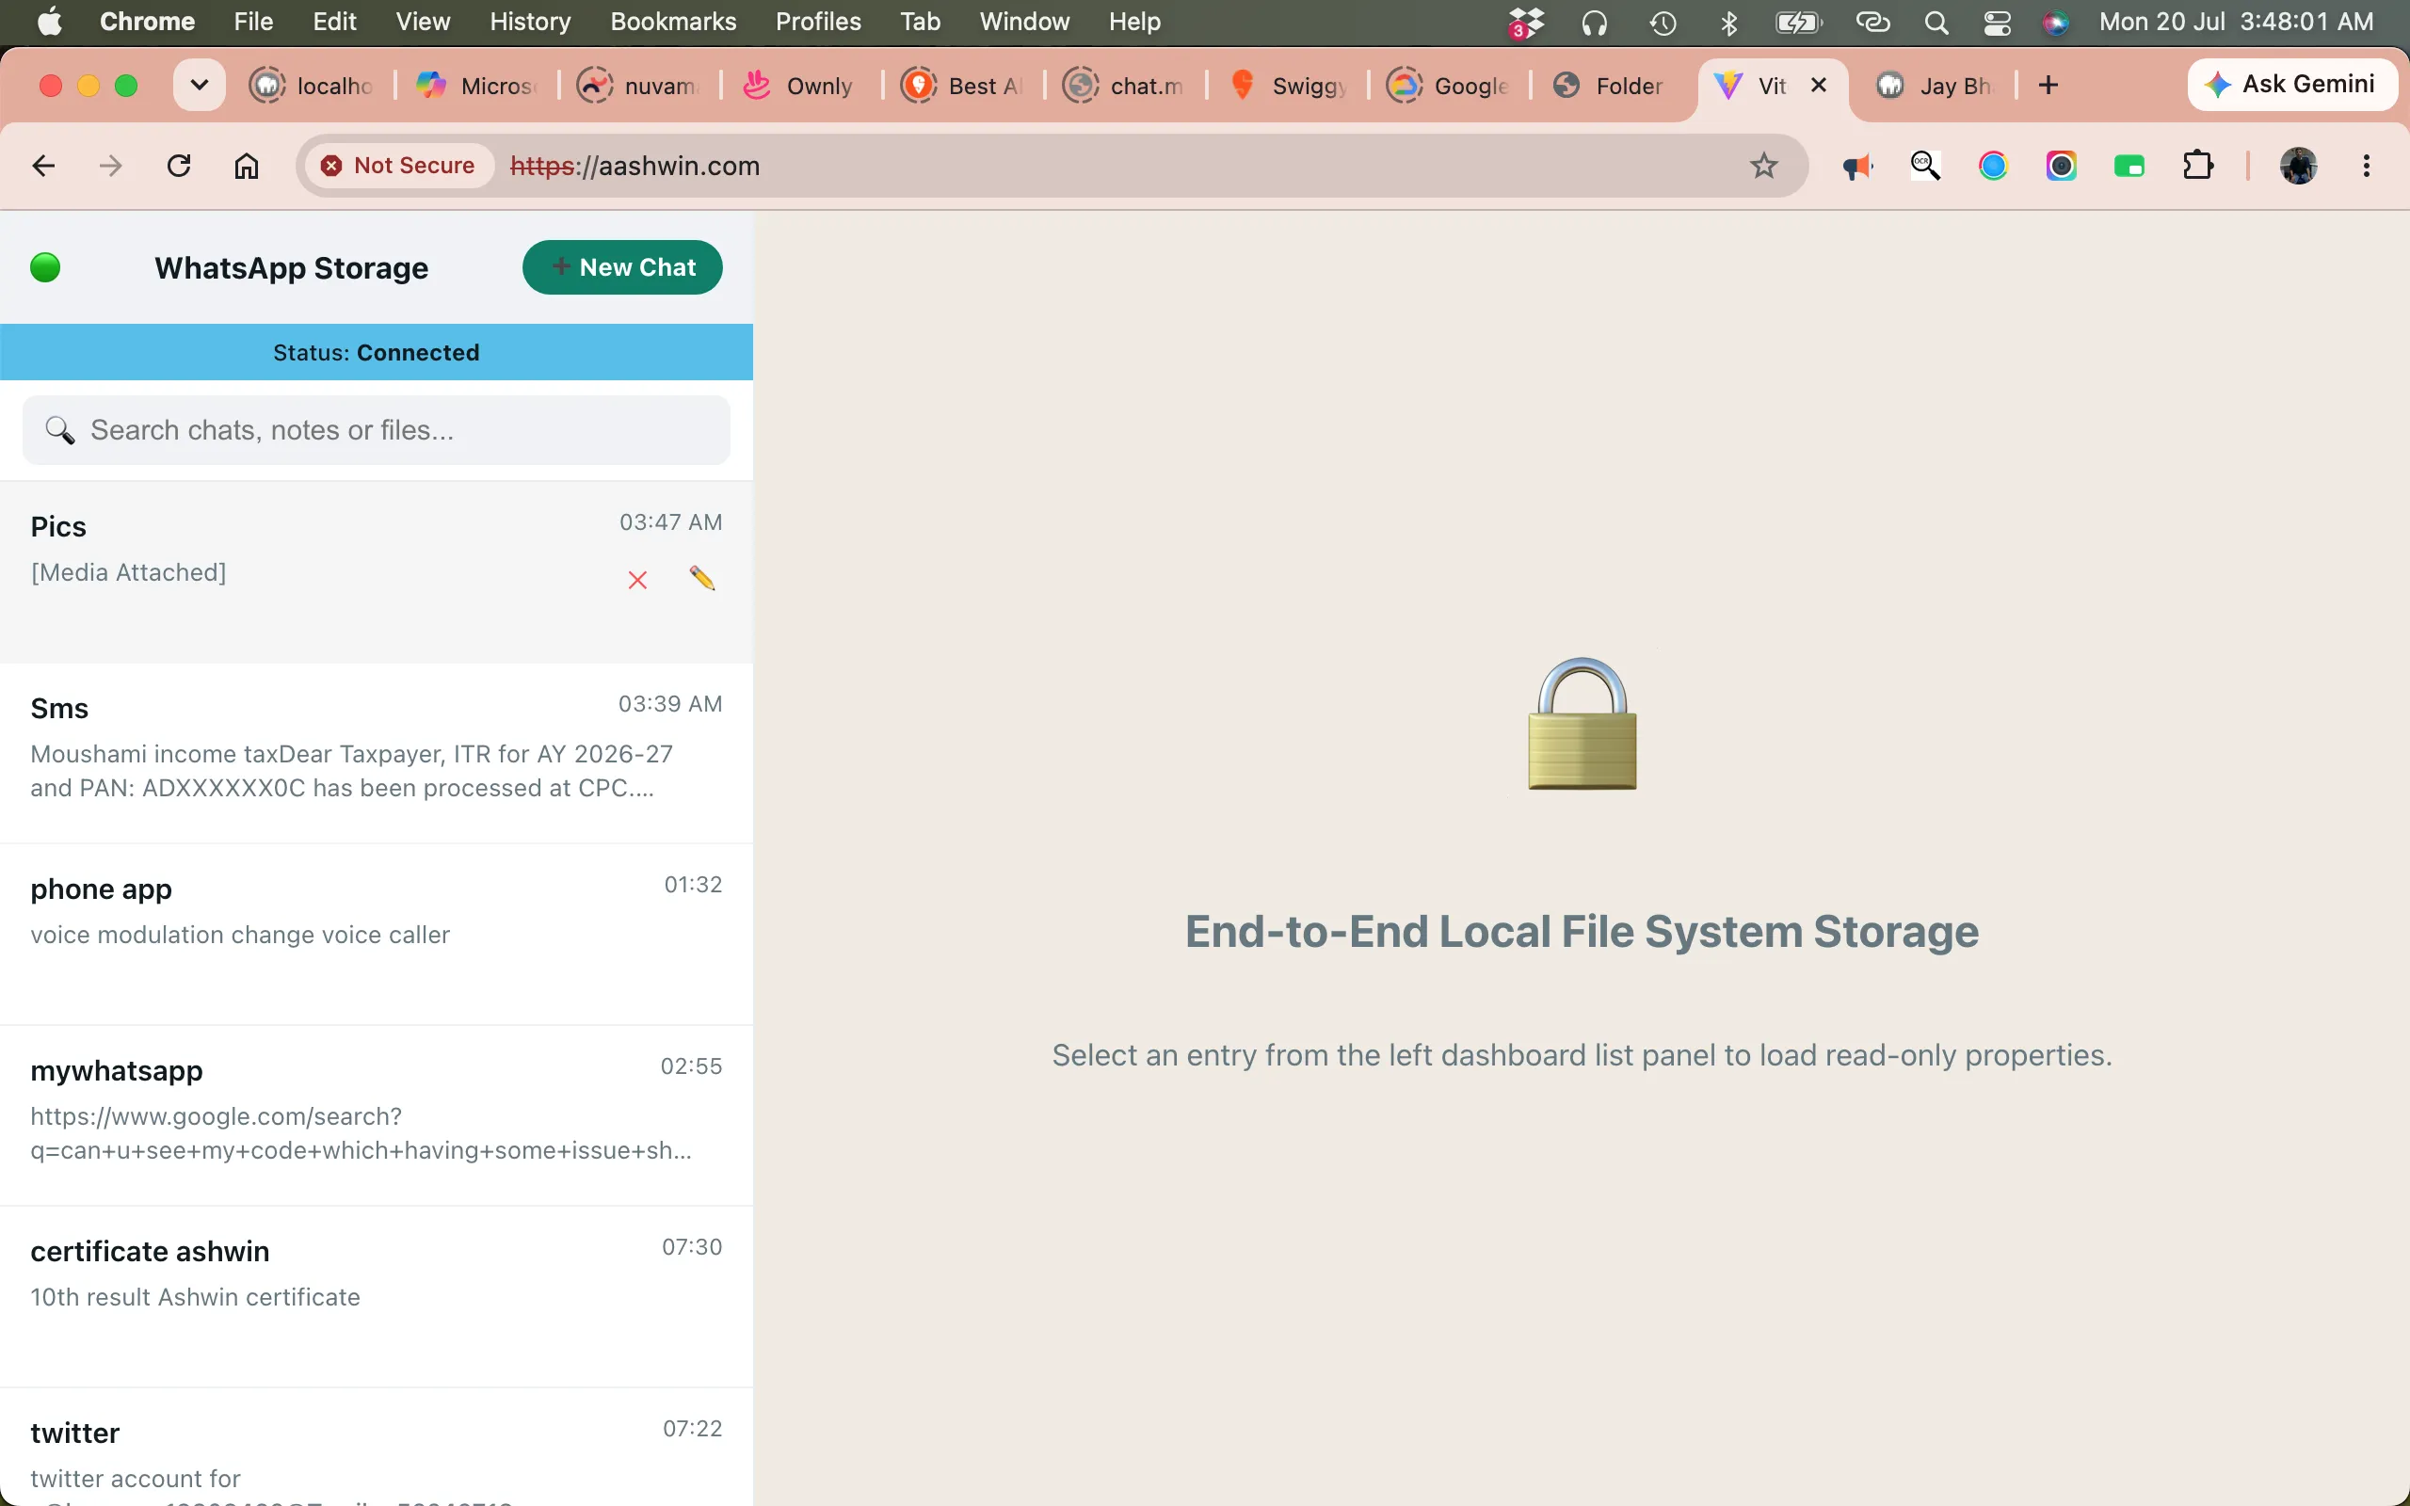The image size is (2410, 1506).
Task: Switch to the Micros tab
Action: [x=476, y=86]
